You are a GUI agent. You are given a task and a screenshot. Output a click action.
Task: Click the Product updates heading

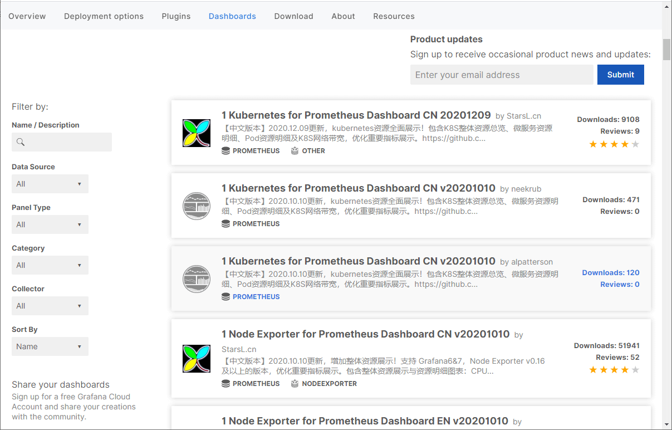coord(447,40)
